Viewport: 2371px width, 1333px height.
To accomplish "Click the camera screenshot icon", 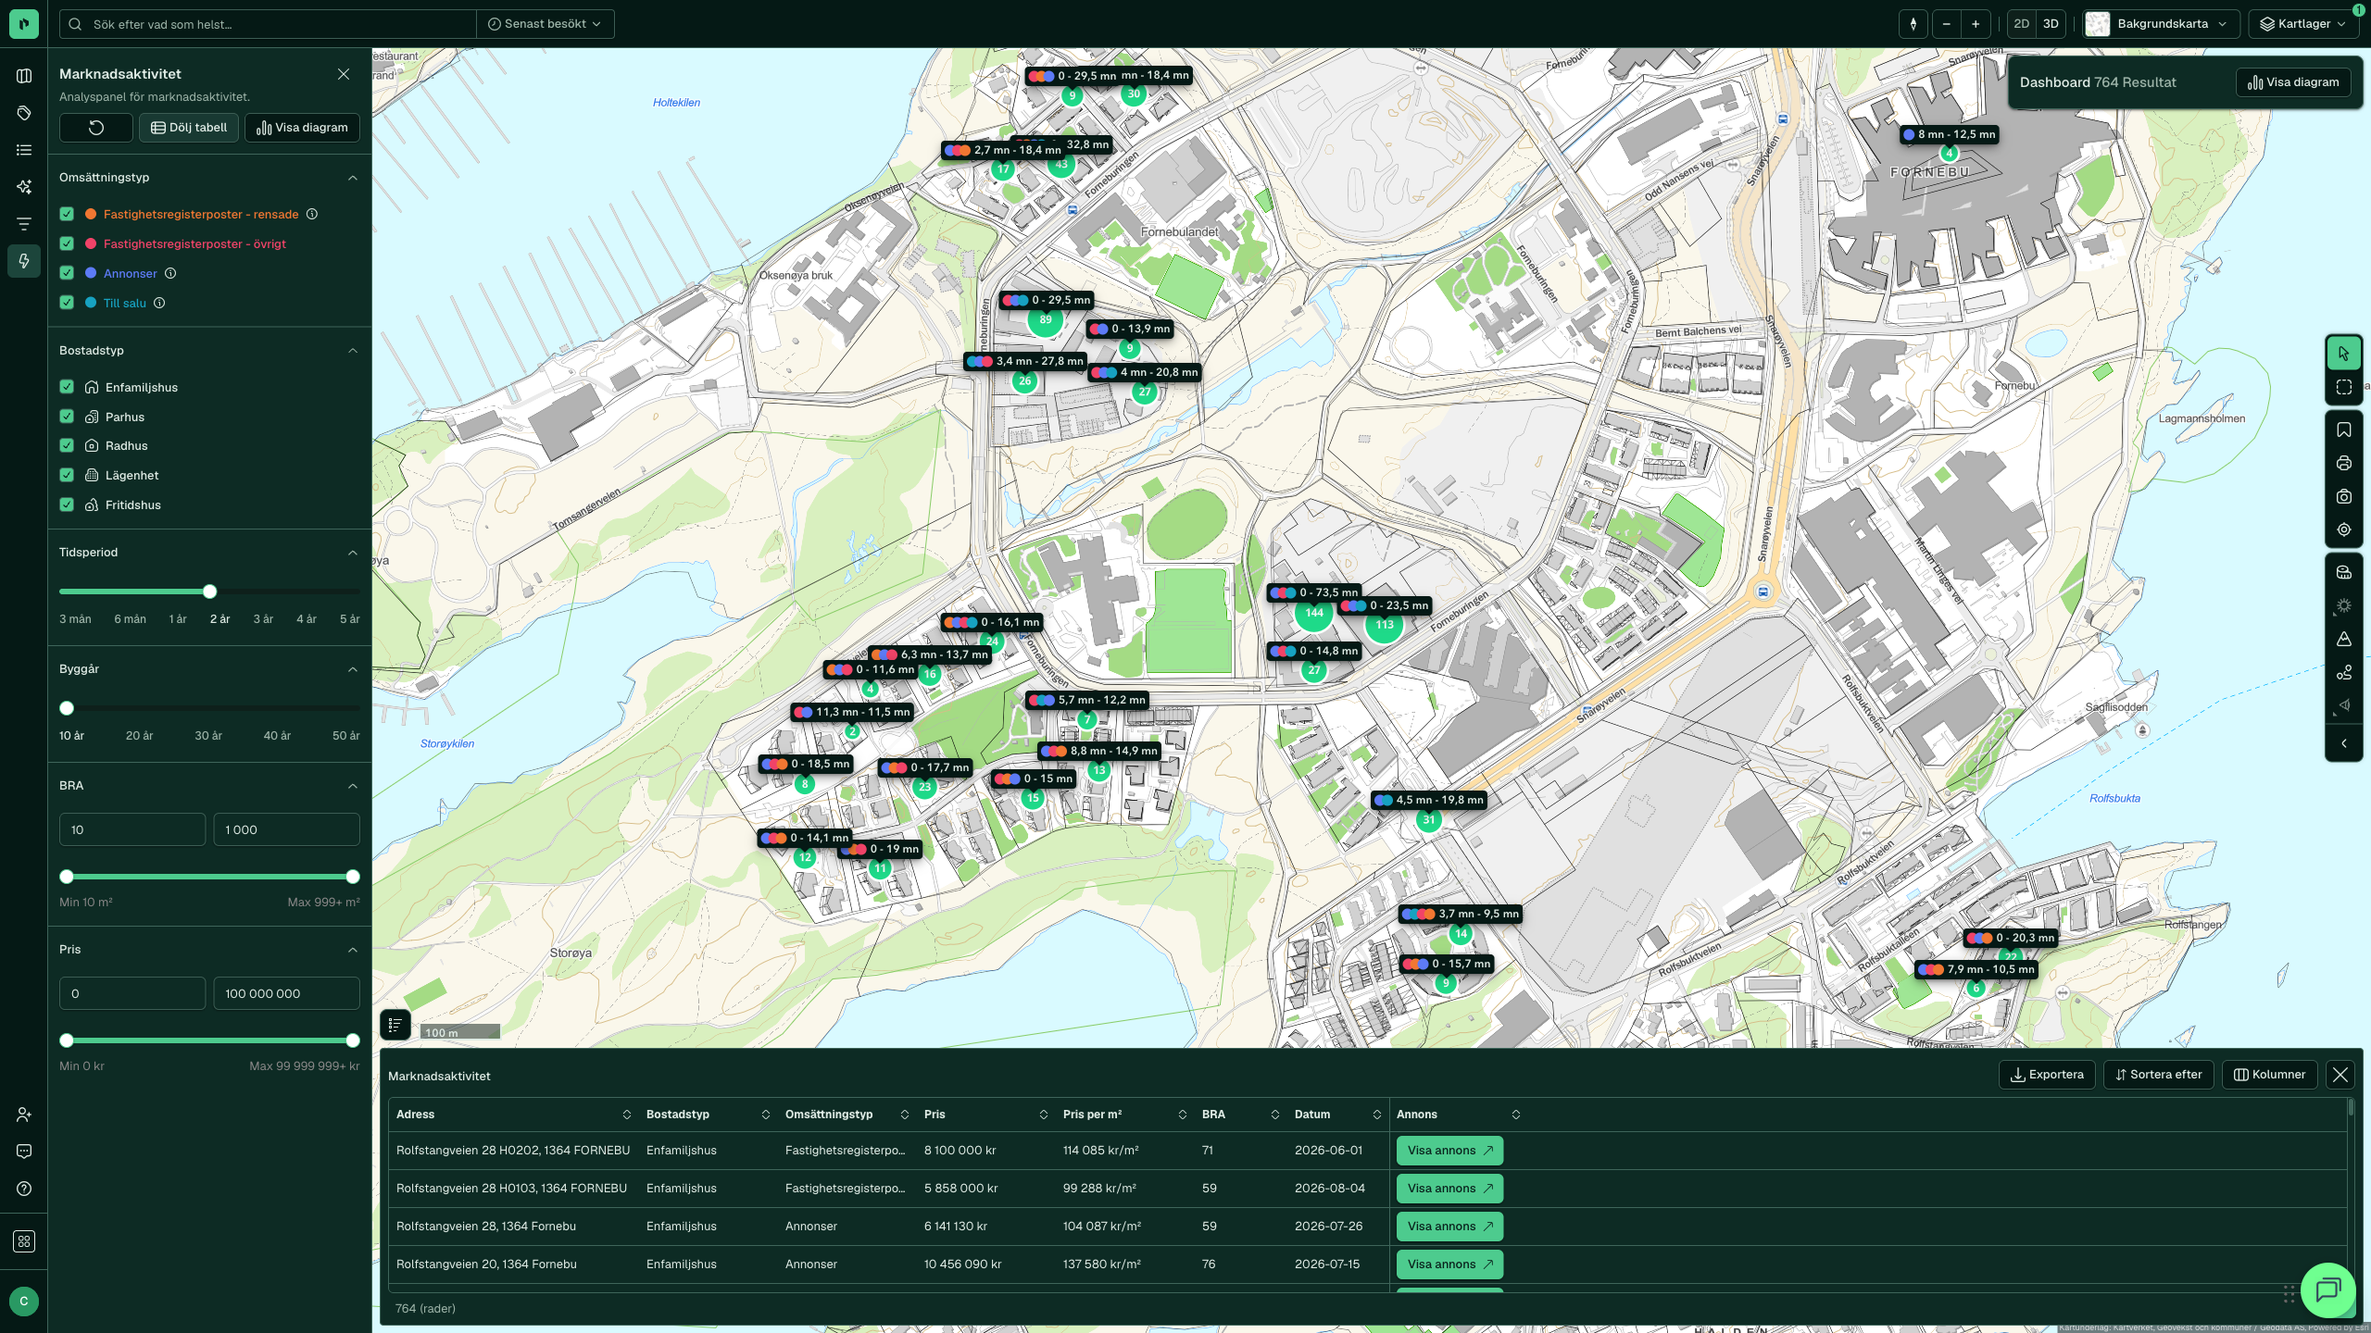I will coord(2344,496).
